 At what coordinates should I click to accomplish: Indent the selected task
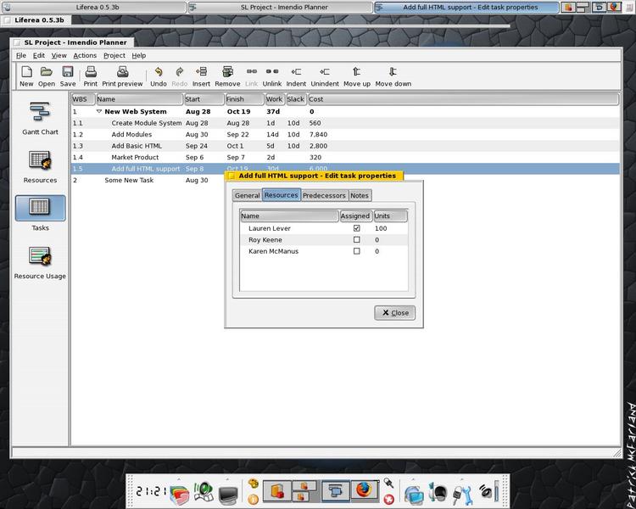coord(296,76)
